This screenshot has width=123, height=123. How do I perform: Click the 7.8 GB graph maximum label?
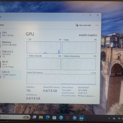pos(93,73)
